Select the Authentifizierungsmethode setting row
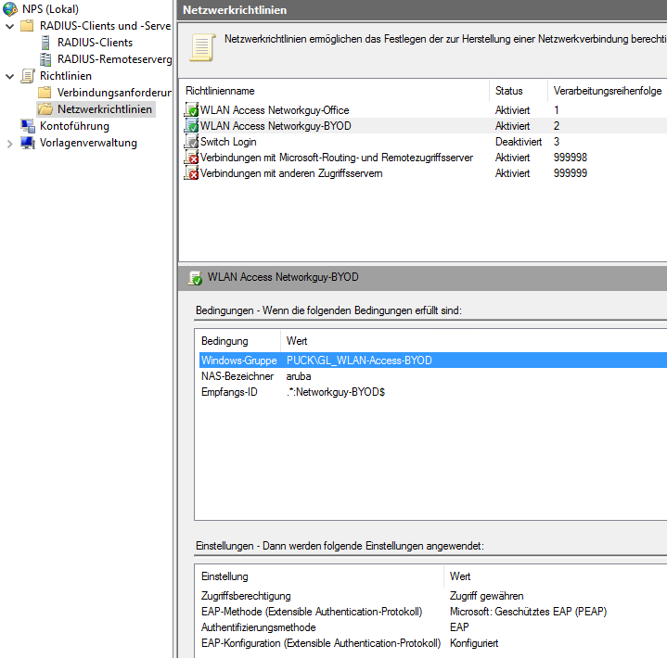667x658 pixels. click(x=433, y=627)
